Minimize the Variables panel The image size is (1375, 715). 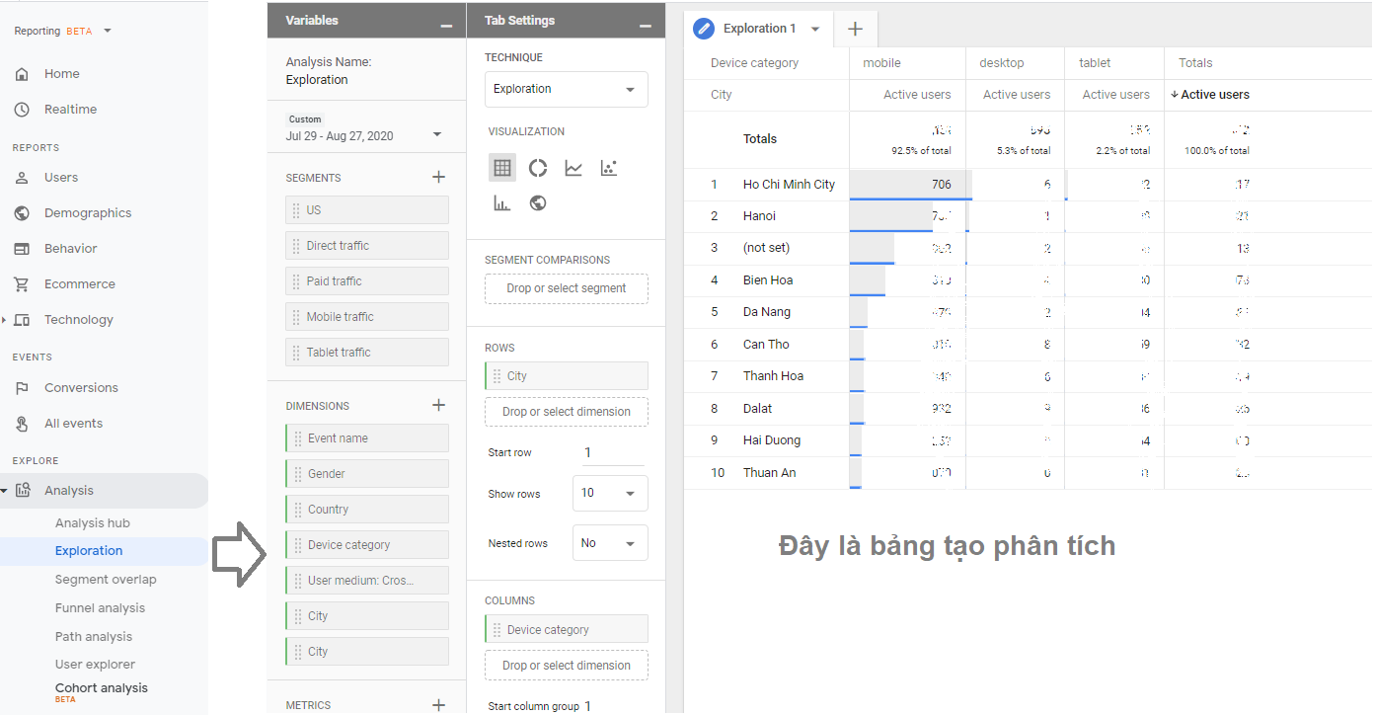(446, 24)
